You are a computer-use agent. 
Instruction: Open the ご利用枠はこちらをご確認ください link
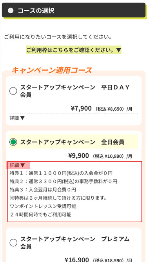(74, 50)
